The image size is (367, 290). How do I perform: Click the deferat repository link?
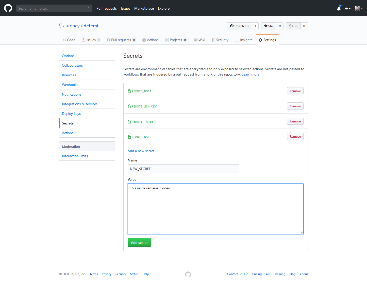tap(91, 26)
